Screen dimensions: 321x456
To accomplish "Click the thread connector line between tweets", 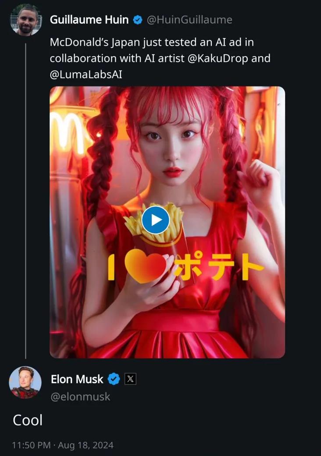I will point(26,219).
